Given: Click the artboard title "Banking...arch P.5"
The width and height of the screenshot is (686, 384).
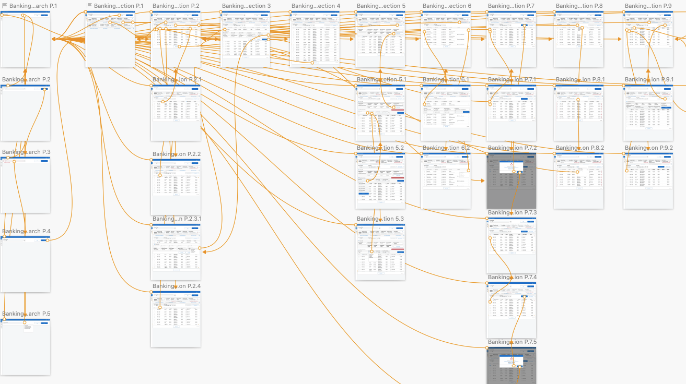Looking at the screenshot, I should 26,314.
